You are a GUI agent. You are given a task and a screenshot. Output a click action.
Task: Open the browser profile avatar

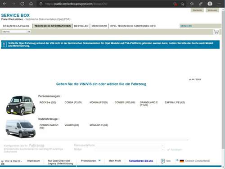[x=210, y=4]
